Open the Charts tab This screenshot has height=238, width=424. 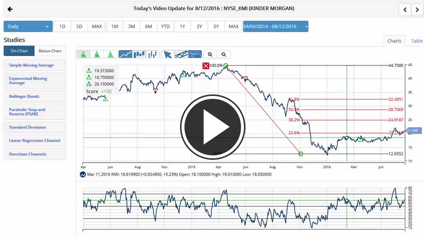394,41
